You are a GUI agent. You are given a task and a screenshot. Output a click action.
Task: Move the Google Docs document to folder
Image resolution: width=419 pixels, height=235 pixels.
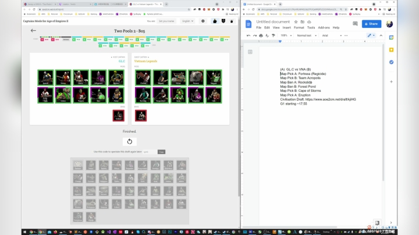pyautogui.click(x=303, y=22)
